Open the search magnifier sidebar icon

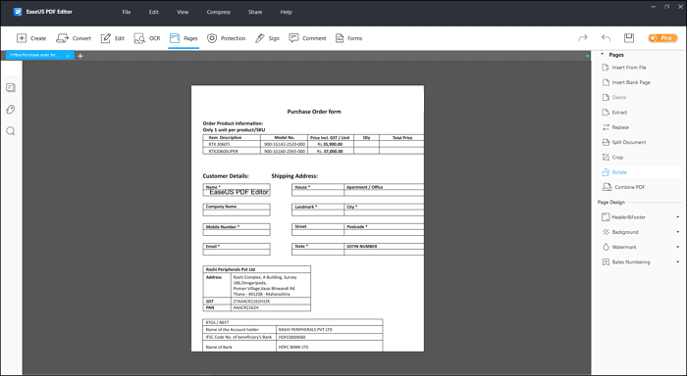(x=11, y=131)
